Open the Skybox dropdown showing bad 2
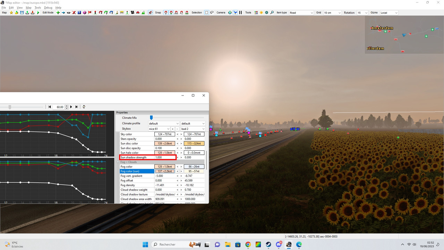The height and width of the screenshot is (250, 444). pos(193,129)
